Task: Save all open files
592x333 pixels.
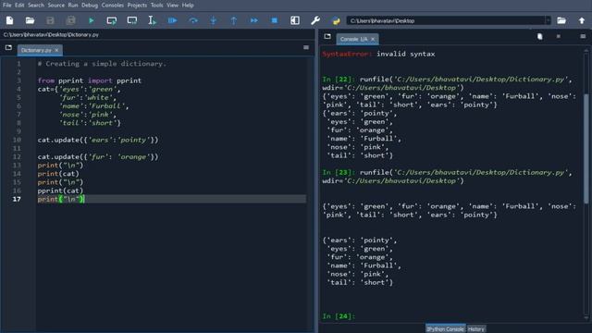Action: pos(70,20)
